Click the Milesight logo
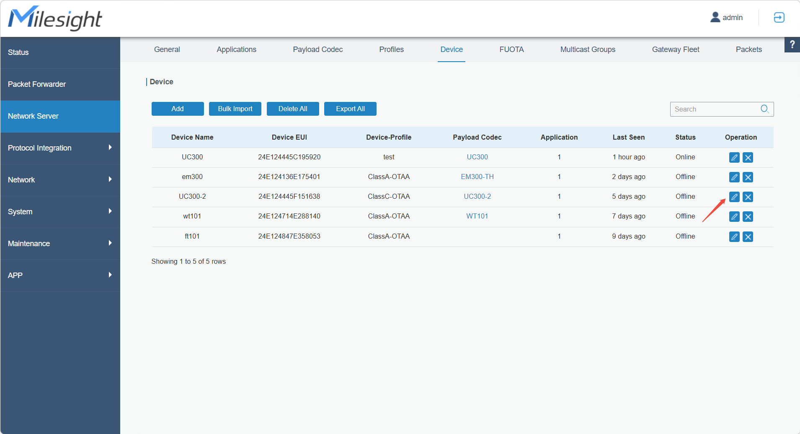800x434 pixels. click(55, 18)
